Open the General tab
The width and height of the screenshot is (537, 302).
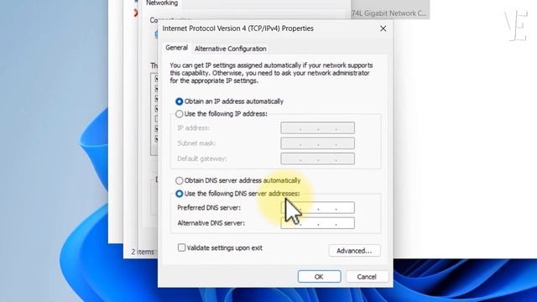(x=176, y=48)
